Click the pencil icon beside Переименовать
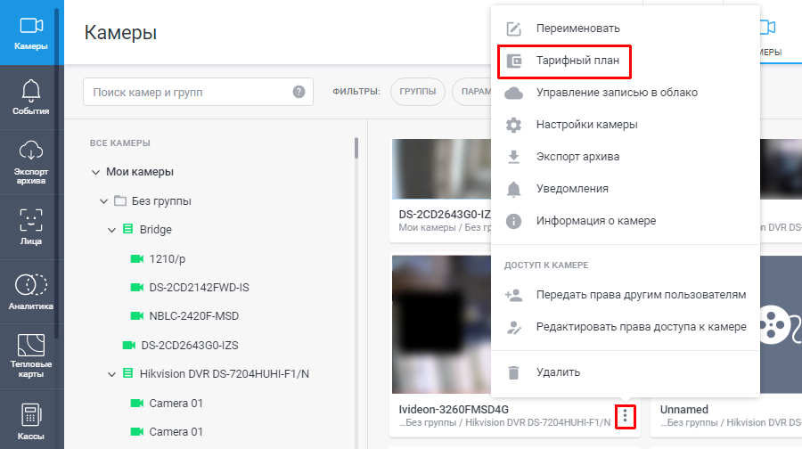Screen dimensions: 802x449 pos(513,29)
